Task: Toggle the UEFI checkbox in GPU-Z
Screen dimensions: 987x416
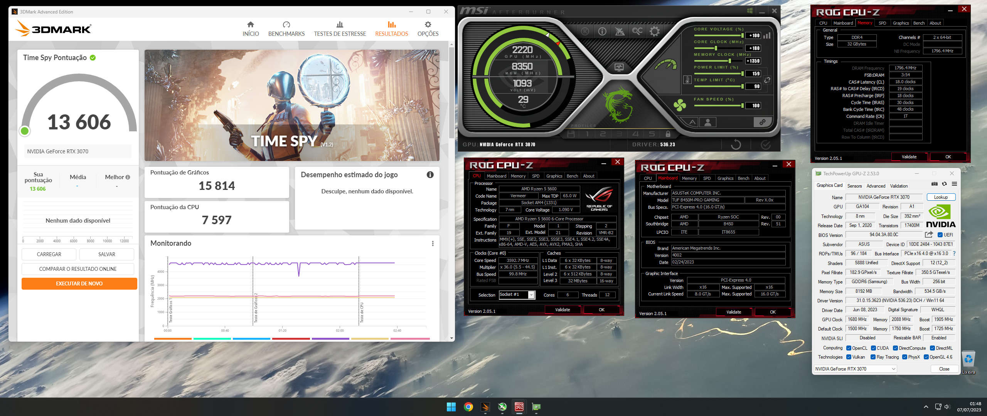Action: pos(940,235)
